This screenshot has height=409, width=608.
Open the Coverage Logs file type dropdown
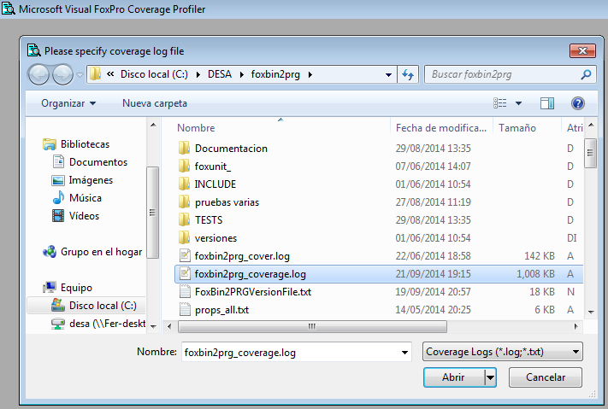pyautogui.click(x=503, y=352)
